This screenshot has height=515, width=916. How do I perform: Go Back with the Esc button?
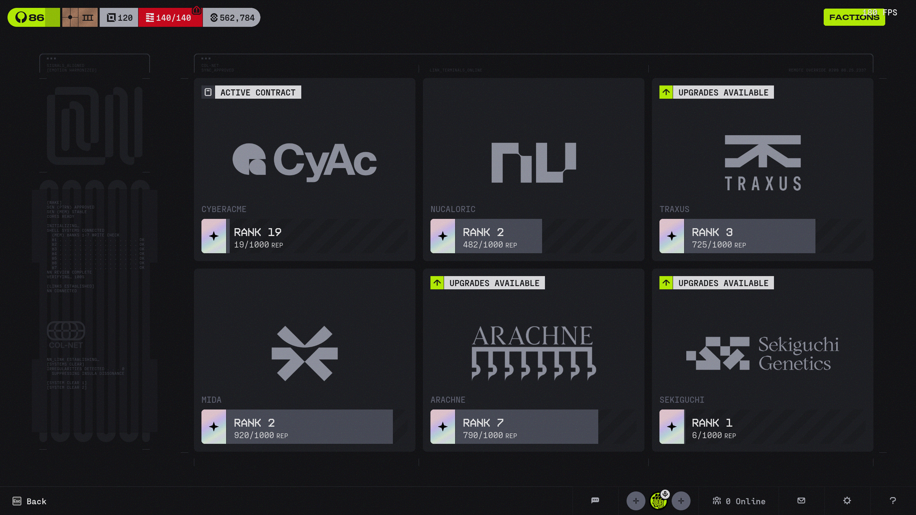(29, 501)
